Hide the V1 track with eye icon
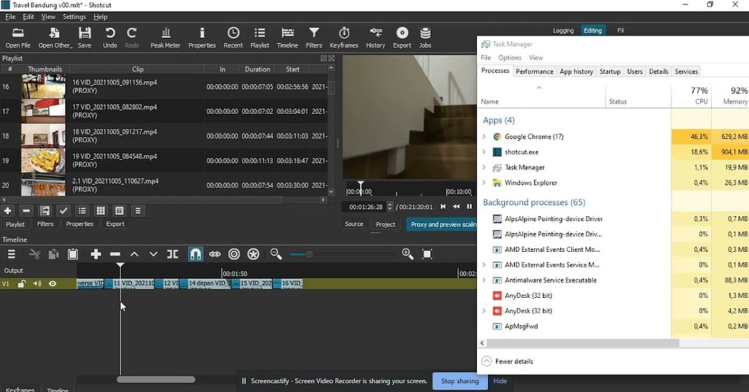The height and width of the screenshot is (392, 749). pyautogui.click(x=53, y=284)
